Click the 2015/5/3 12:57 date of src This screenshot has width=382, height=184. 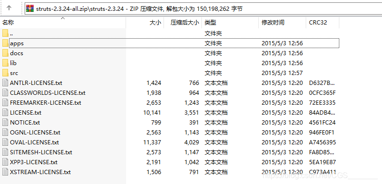point(282,73)
